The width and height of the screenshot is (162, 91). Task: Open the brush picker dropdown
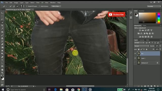click(24, 6)
